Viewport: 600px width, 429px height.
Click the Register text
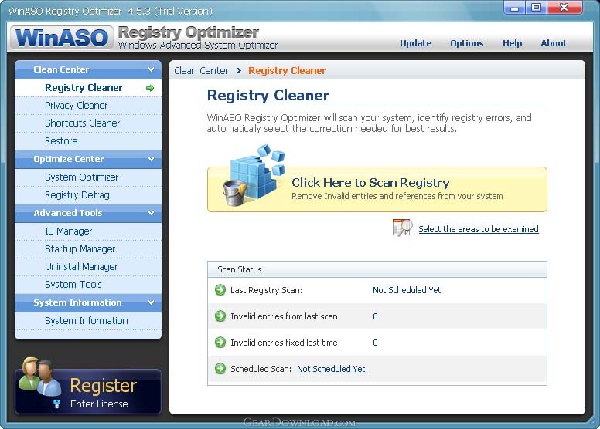(x=104, y=386)
